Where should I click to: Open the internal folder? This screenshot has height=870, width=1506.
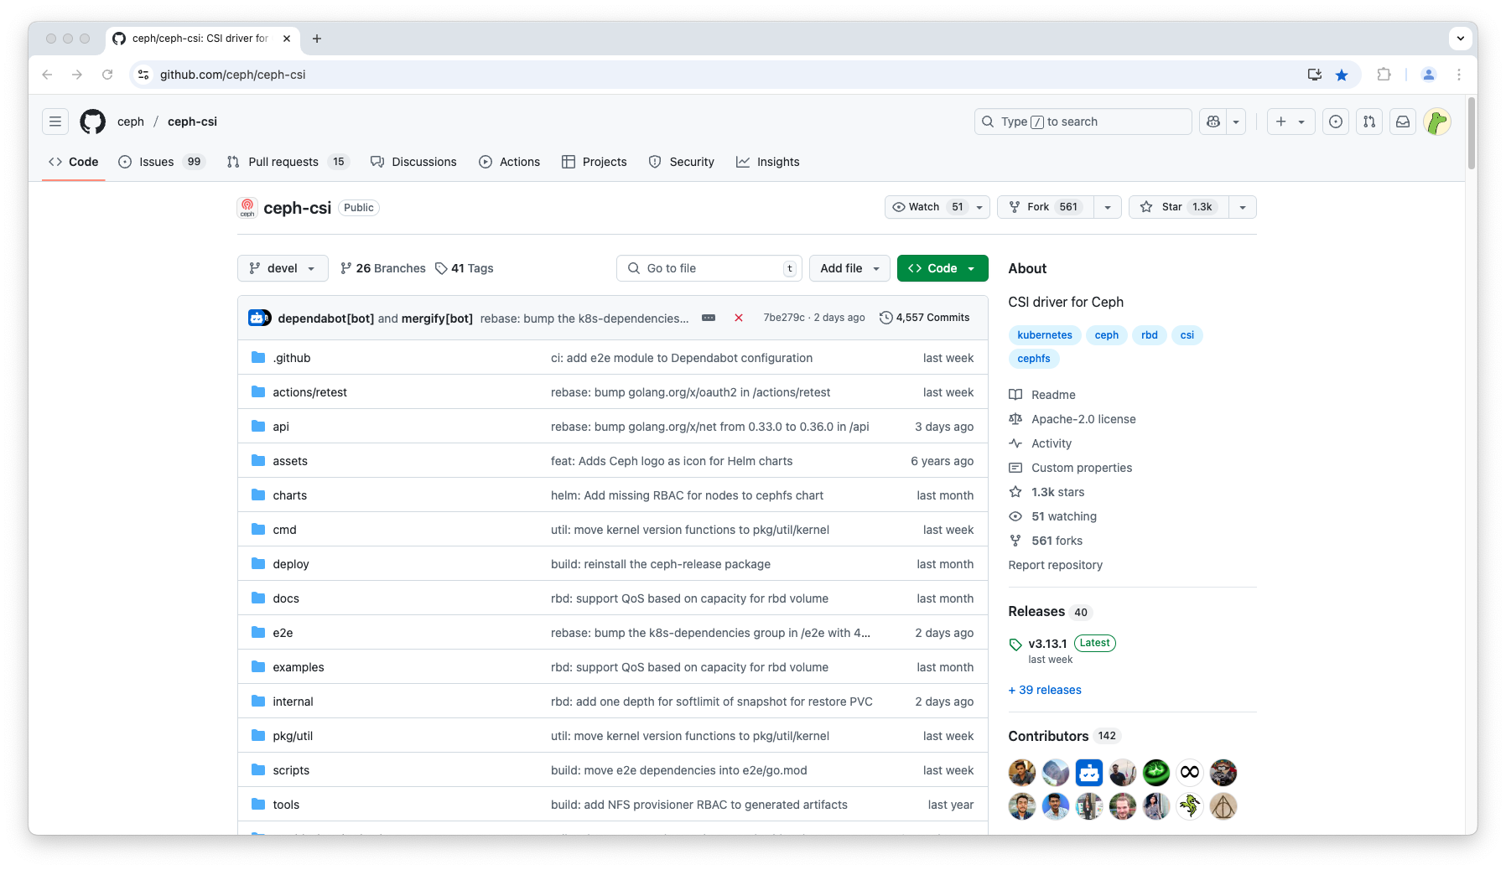click(x=293, y=702)
